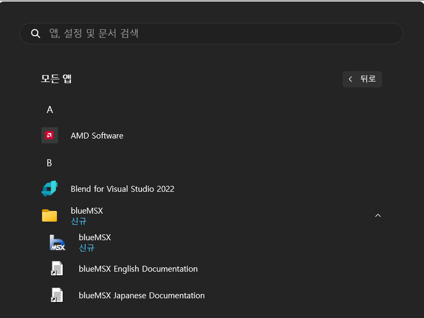The height and width of the screenshot is (318, 424).
Task: Select the letter A section header
Action: coord(50,110)
